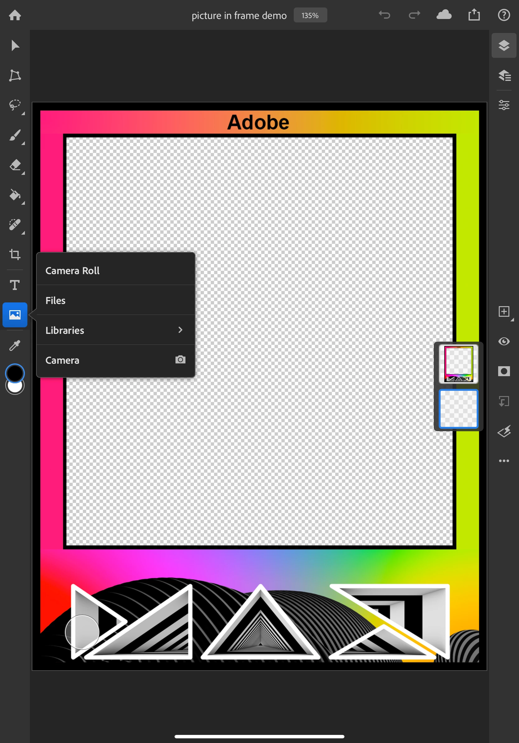This screenshot has width=519, height=743.
Task: Open more layer actions ellipsis
Action: (504, 460)
